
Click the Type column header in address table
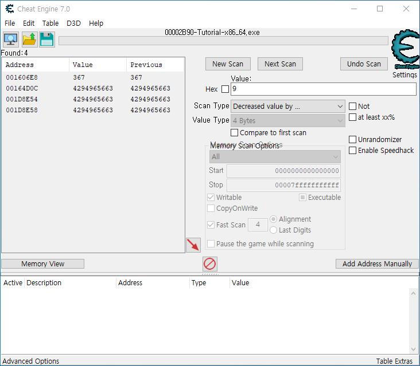tap(209, 283)
